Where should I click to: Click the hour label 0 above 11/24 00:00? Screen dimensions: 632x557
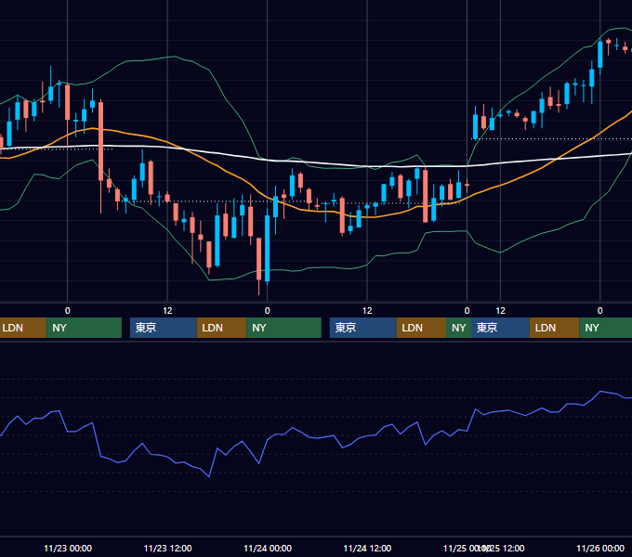268,311
